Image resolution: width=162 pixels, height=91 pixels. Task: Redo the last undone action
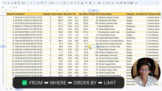pyautogui.click(x=12, y=3)
